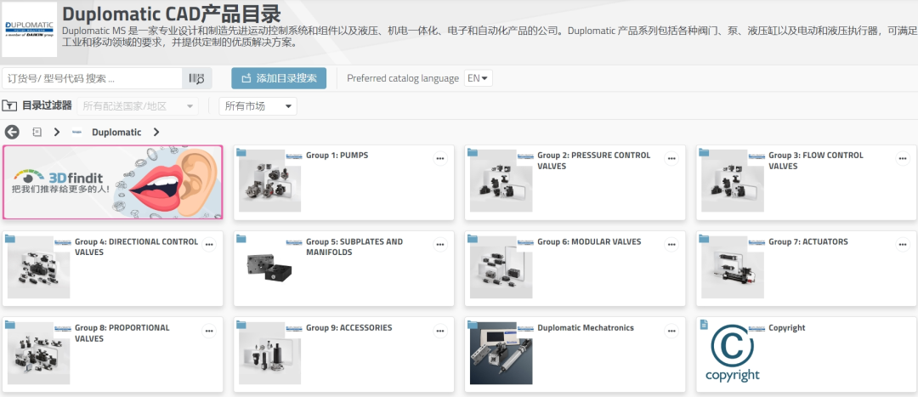Click the copyright symbol image
Image resolution: width=918 pixels, height=397 pixels.
point(733,353)
